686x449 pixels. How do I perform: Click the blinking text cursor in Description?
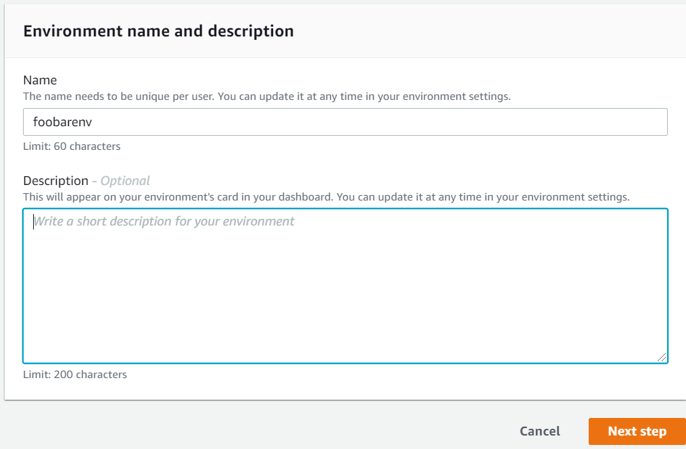tap(33, 221)
